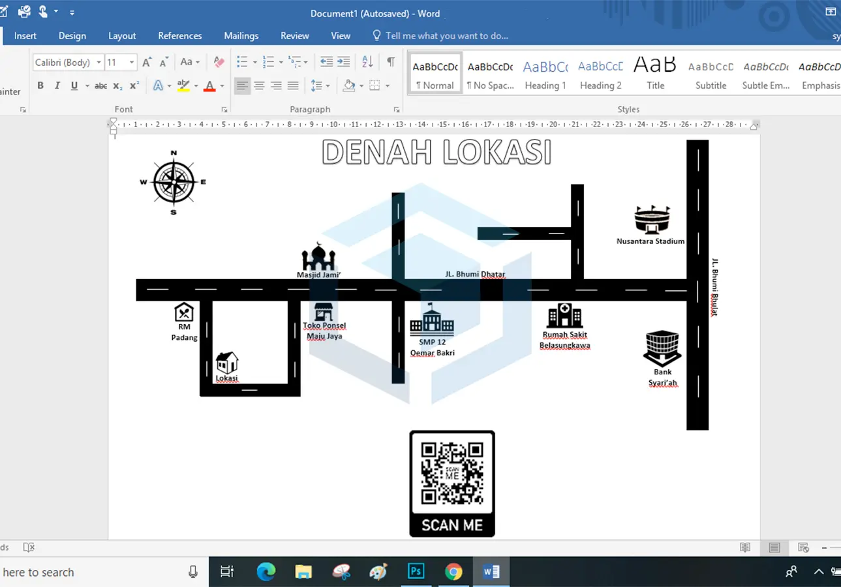Expand borders dropdown arrow
Viewport: 841px width, 587px height.
tap(387, 85)
